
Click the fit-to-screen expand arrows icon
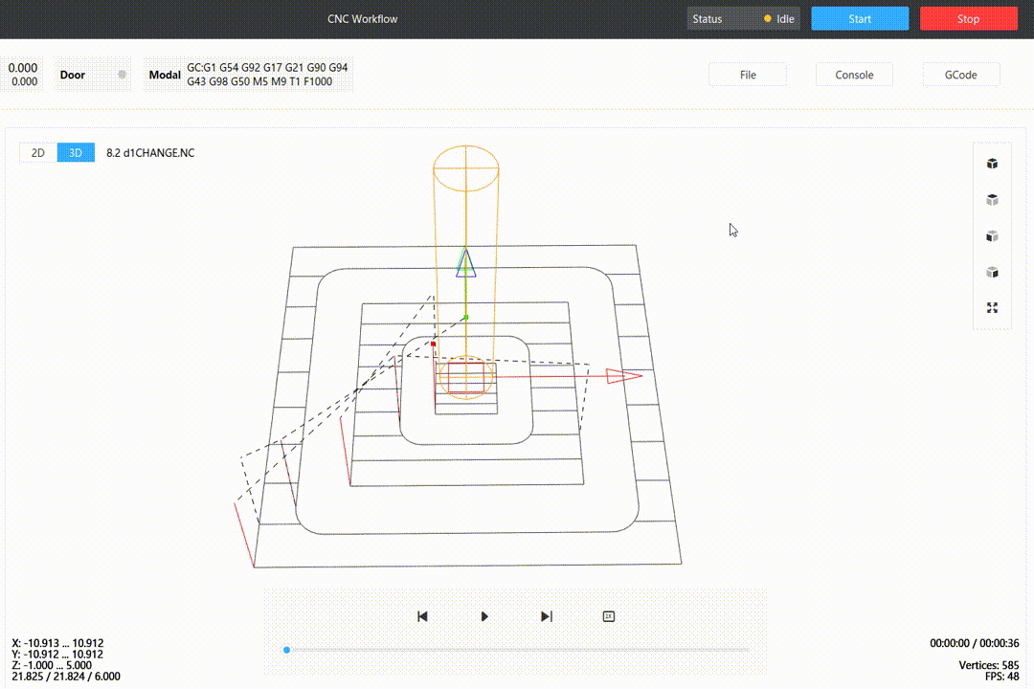[993, 308]
